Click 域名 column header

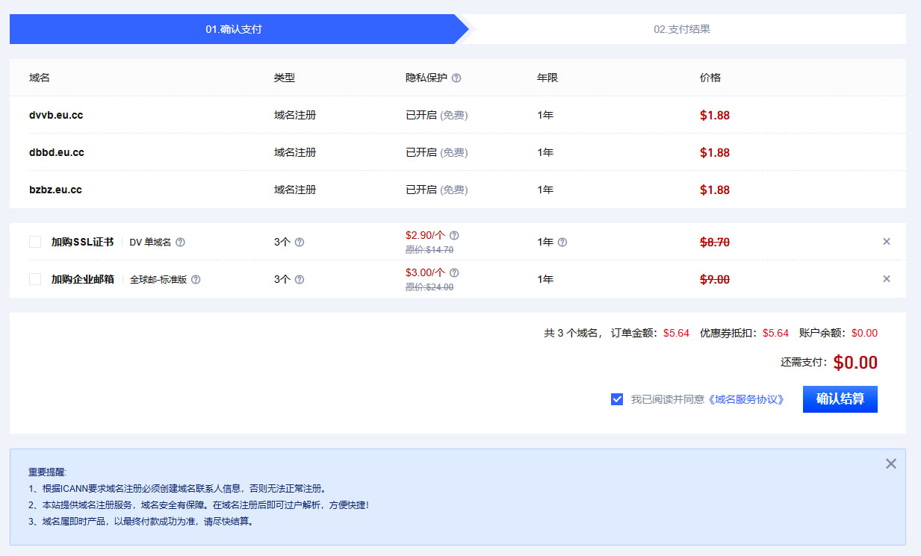pos(40,78)
